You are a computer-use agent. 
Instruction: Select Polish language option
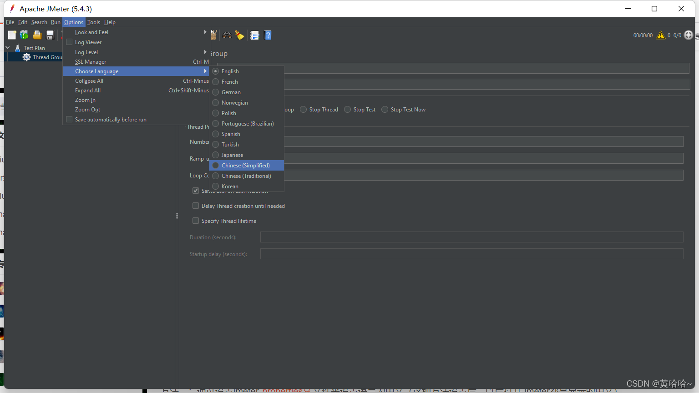[247, 113]
